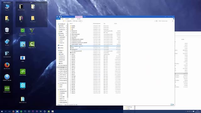The image size is (201, 113).
Task: Open the Windows Start menu
Action: tap(2, 111)
